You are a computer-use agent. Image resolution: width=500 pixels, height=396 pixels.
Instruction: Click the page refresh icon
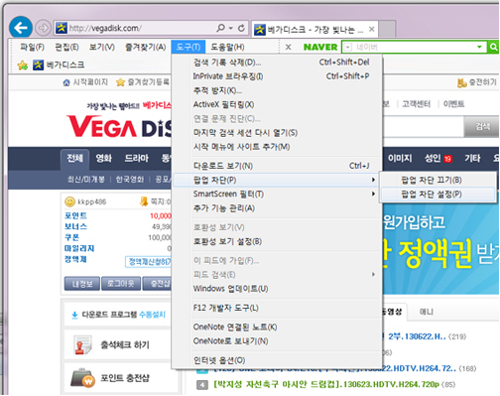[241, 28]
